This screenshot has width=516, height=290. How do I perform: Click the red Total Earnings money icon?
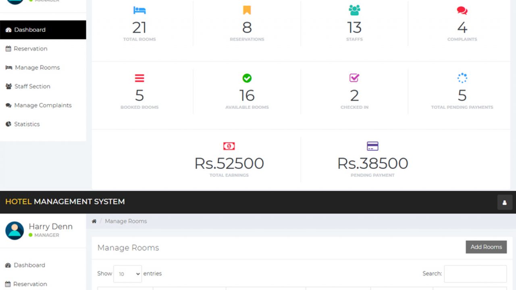click(x=229, y=146)
